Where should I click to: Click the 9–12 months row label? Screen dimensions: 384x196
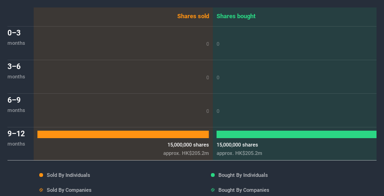[16, 138]
